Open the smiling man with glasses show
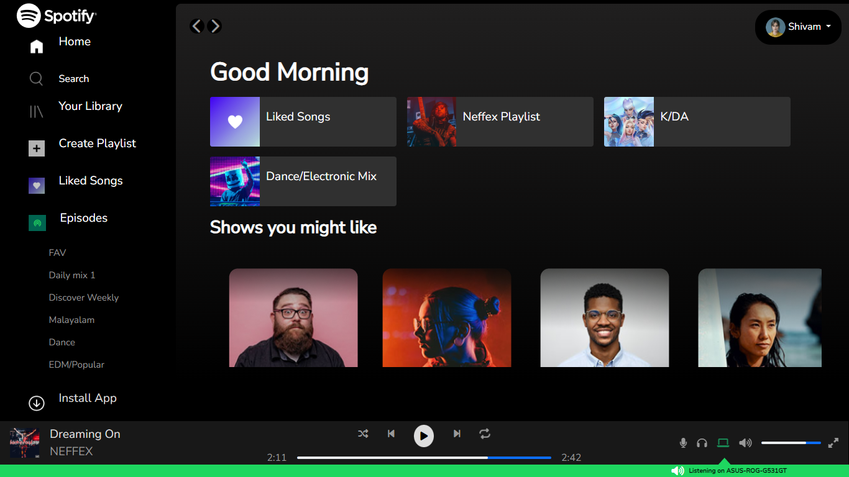The image size is (849, 477). pos(605,317)
